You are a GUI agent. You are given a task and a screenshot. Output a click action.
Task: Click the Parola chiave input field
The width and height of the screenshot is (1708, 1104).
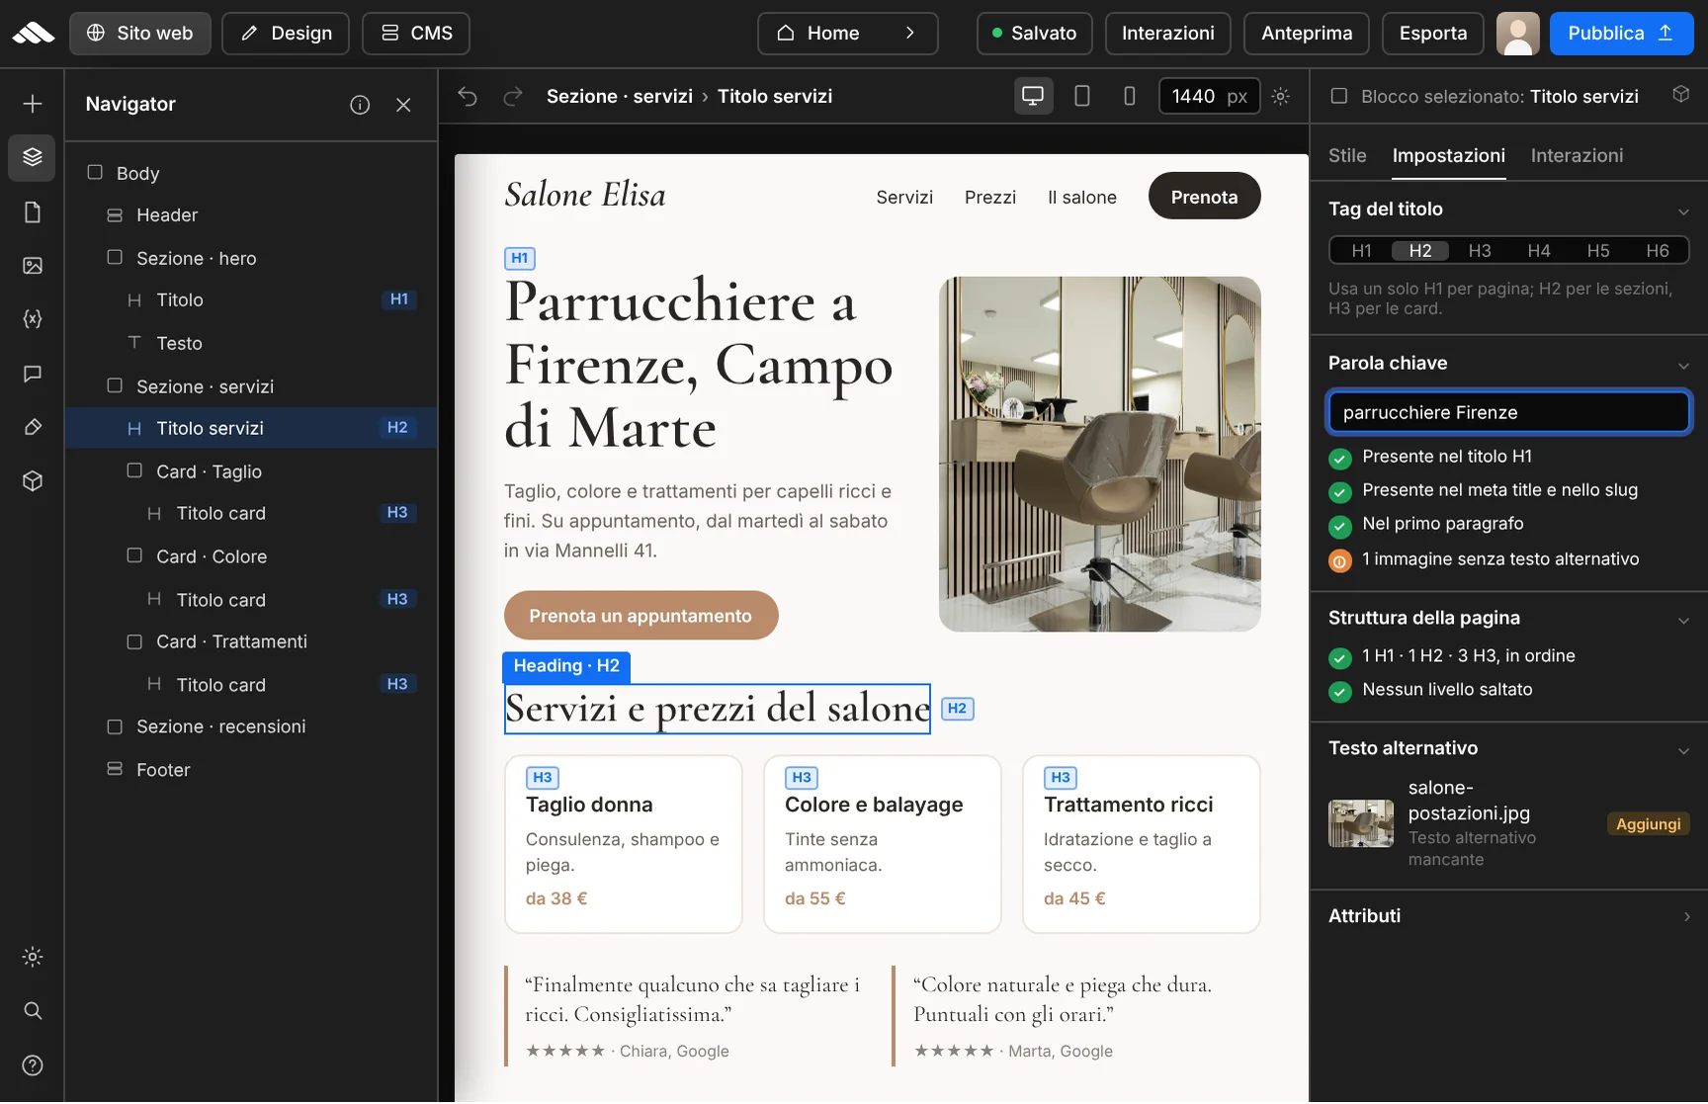tap(1508, 412)
